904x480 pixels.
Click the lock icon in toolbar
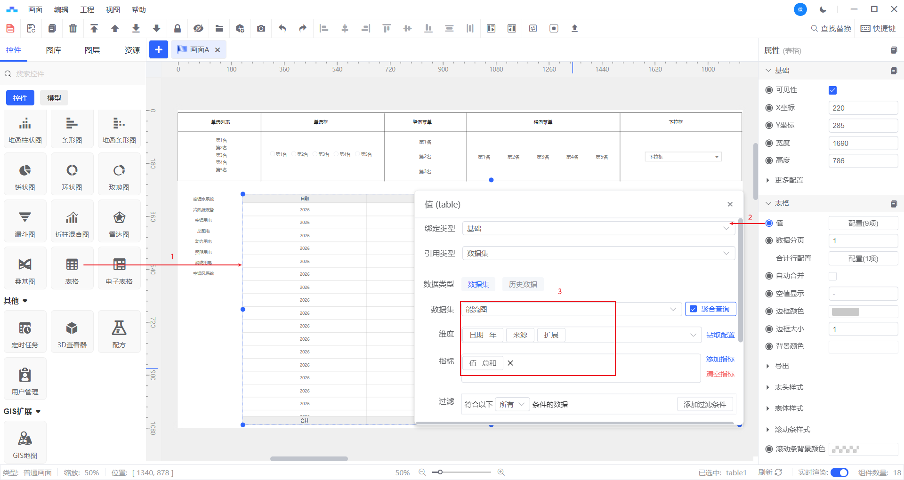click(178, 29)
